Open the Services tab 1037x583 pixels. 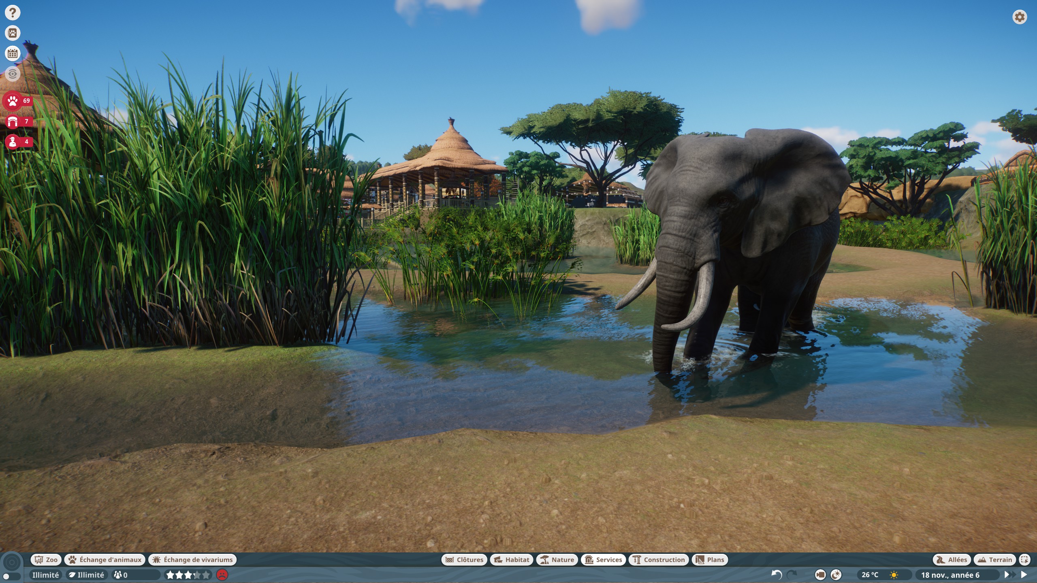603,560
